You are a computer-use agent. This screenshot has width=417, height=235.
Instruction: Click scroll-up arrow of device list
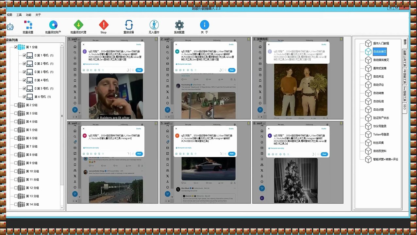click(x=62, y=45)
